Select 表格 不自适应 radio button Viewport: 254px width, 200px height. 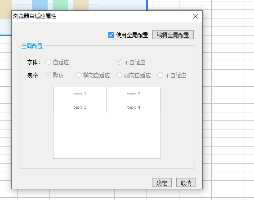tap(160, 75)
